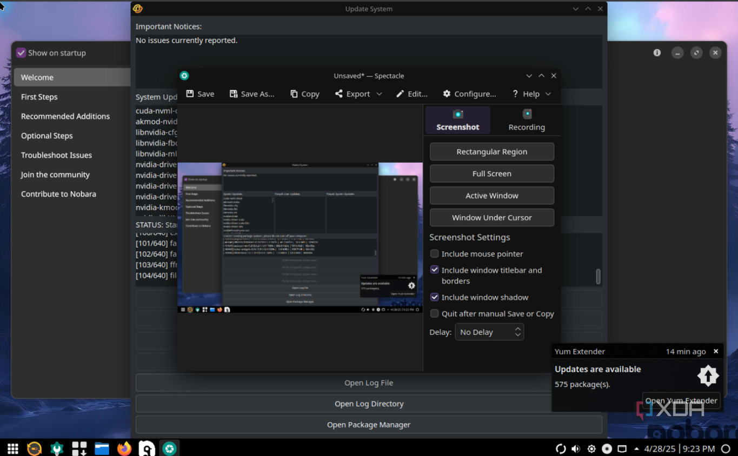The width and height of the screenshot is (738, 456).
Task: Open the Help menu in Spectacle
Action: point(531,94)
